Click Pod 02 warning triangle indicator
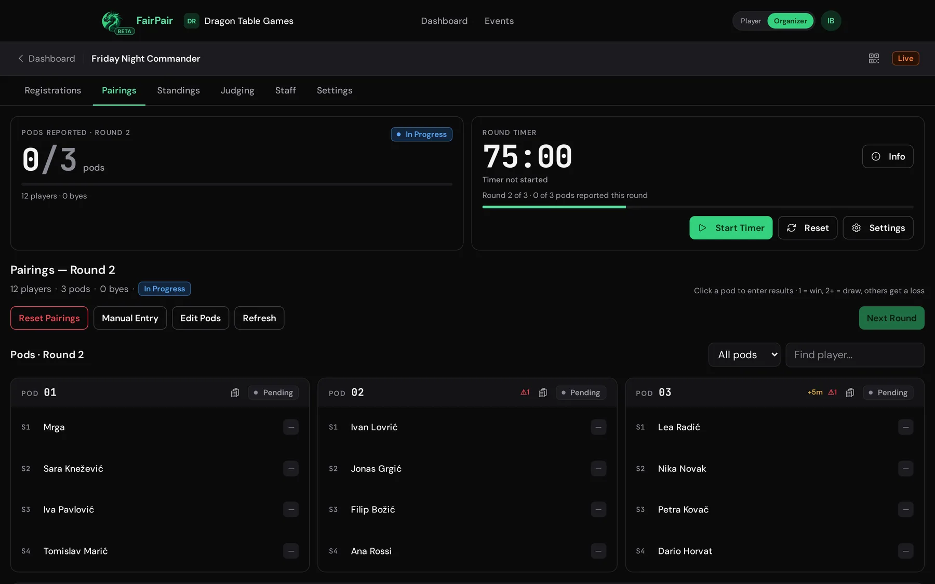The image size is (935, 584). pos(525,392)
